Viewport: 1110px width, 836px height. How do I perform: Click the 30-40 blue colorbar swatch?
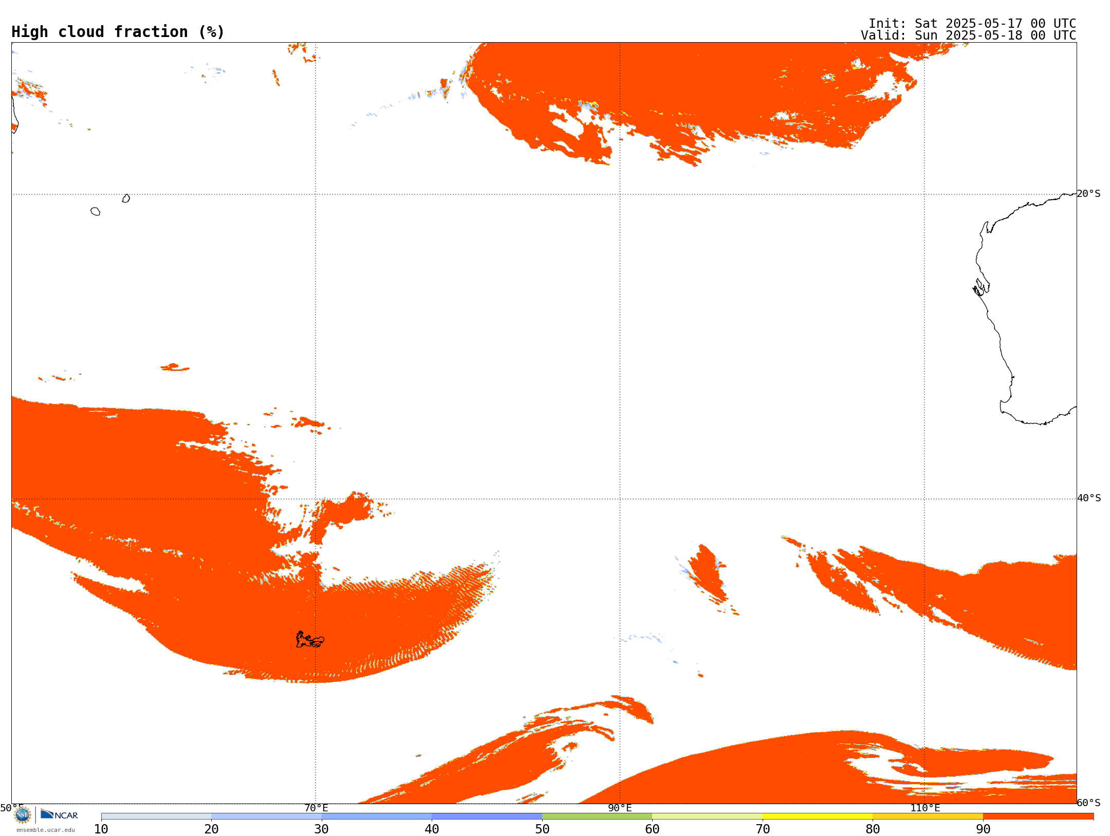coord(377,816)
